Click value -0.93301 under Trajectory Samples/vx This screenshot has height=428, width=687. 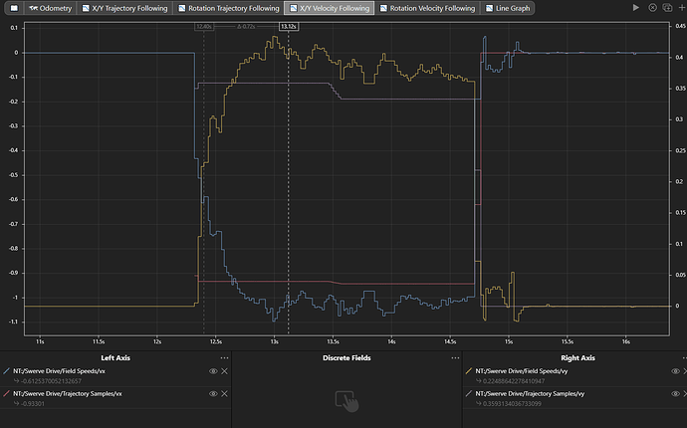click(33, 403)
